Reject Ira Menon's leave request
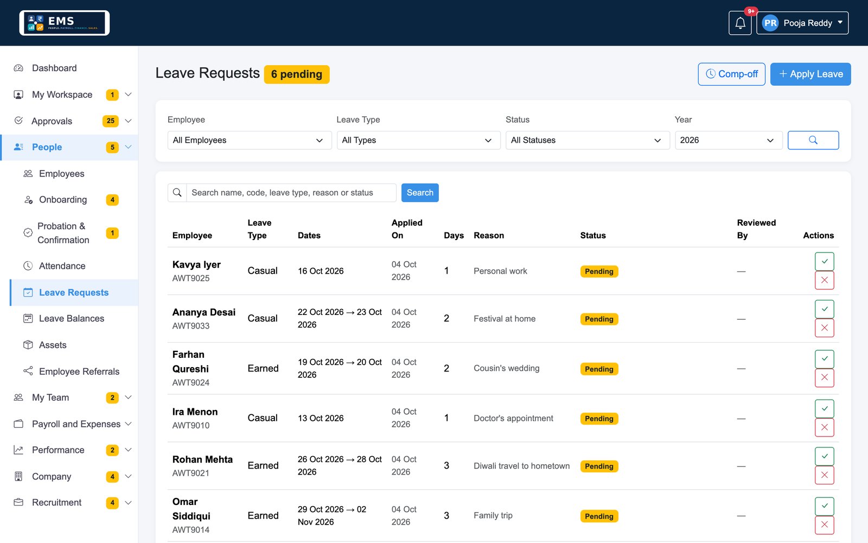The image size is (868, 543). [x=824, y=427]
